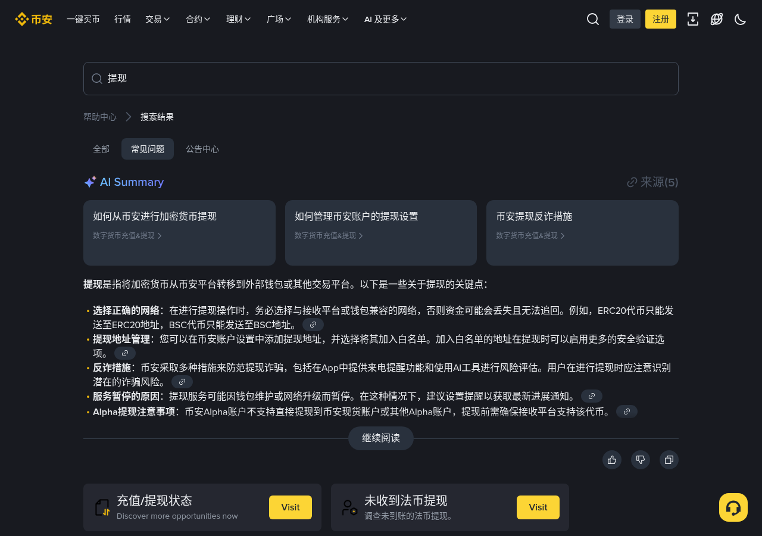Screen dimensions: 762x536
Task: Click the 帮助中心 breadcrumb link
Action: pyautogui.click(x=100, y=117)
